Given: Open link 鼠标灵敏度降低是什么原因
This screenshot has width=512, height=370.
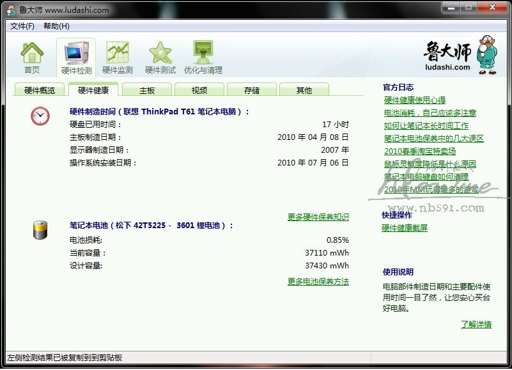Looking at the screenshot, I should coord(430,164).
